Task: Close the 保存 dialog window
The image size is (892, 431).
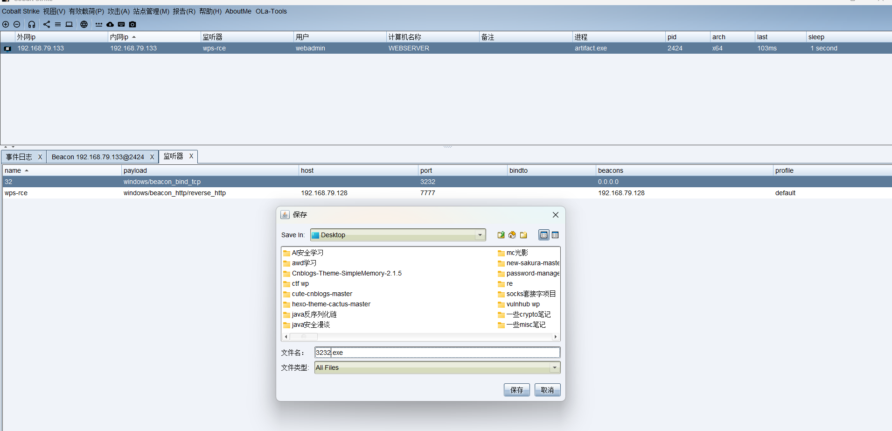Action: point(555,215)
